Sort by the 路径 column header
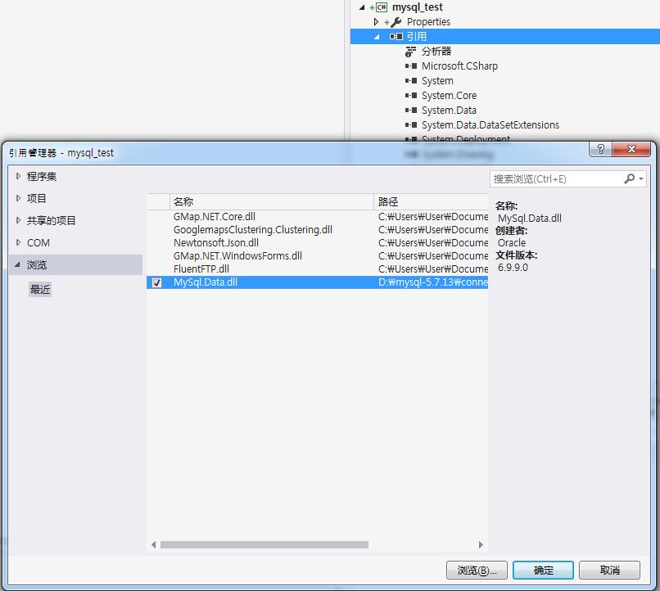660x591 pixels. pos(431,202)
